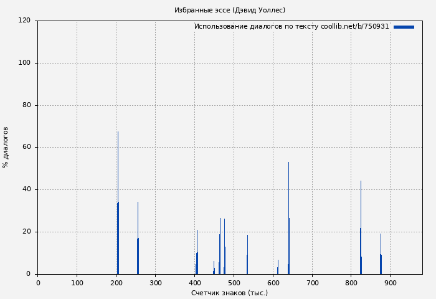Click the y-axis label "% диалогов"
Image resolution: width=436 pixels, height=299 pixels.
(x=6, y=147)
